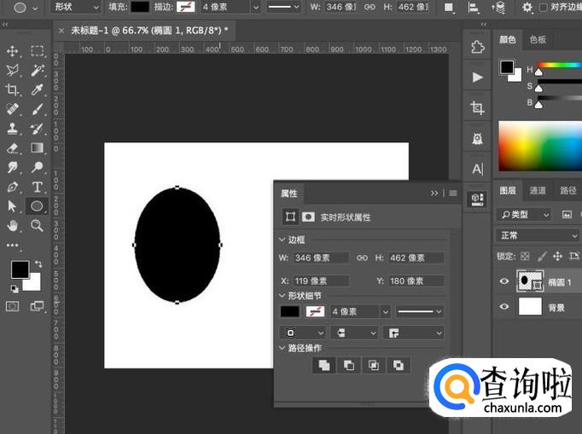
Task: Select the Crop tool in the toolbar
Action: (13, 89)
